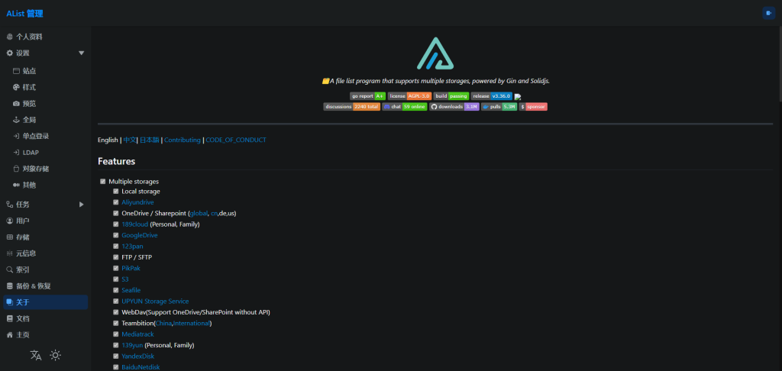Toggle the FTP / SFTP checkbox

pyautogui.click(x=116, y=257)
